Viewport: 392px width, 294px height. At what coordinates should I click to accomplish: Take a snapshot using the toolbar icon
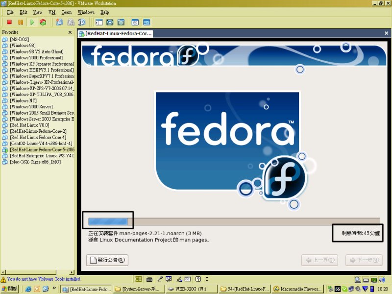coord(59,22)
